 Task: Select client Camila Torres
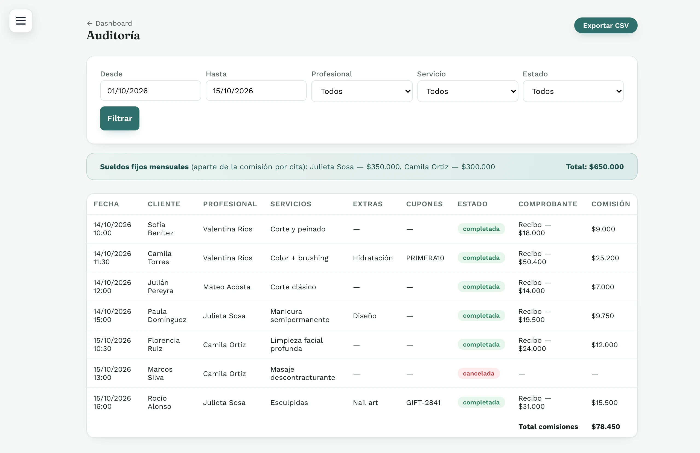tap(159, 257)
